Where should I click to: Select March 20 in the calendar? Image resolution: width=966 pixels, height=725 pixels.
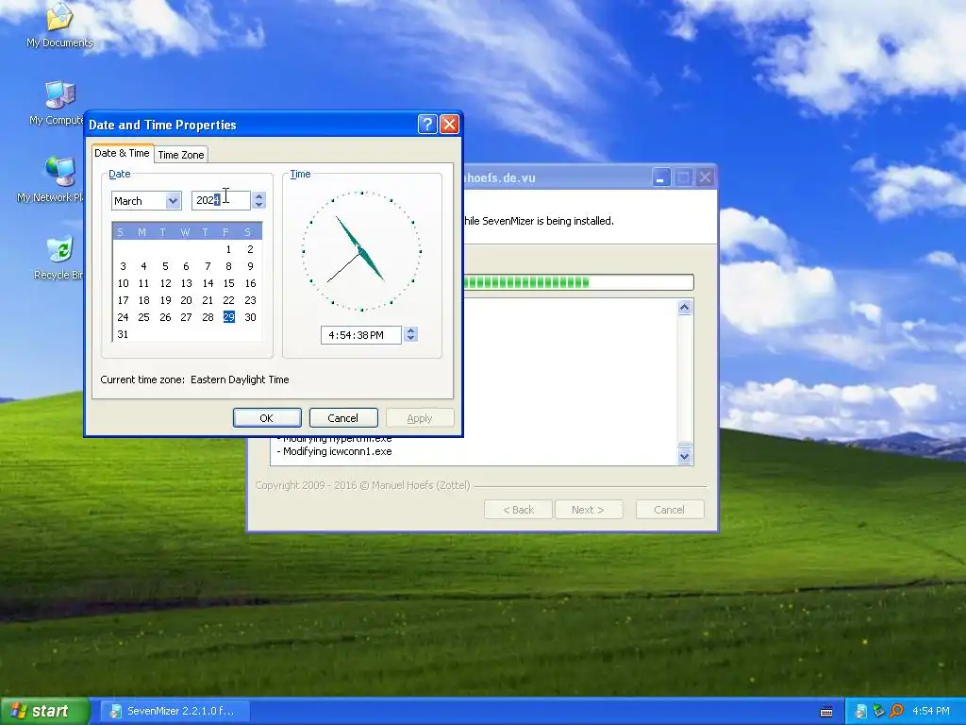tap(187, 300)
